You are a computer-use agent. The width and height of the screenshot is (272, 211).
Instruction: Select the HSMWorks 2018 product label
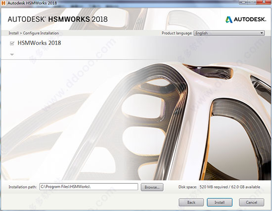[x=40, y=43]
